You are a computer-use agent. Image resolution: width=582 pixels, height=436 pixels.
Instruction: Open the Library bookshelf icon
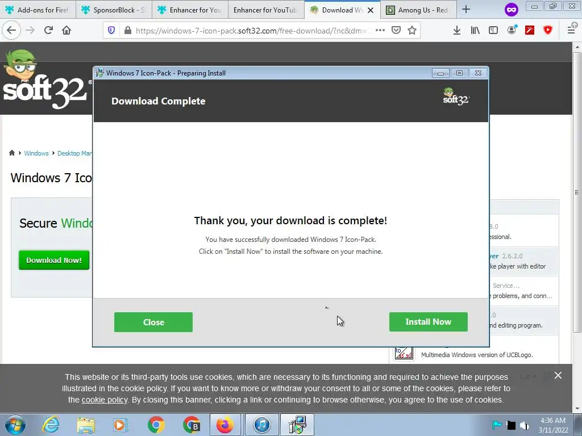pyautogui.click(x=475, y=31)
